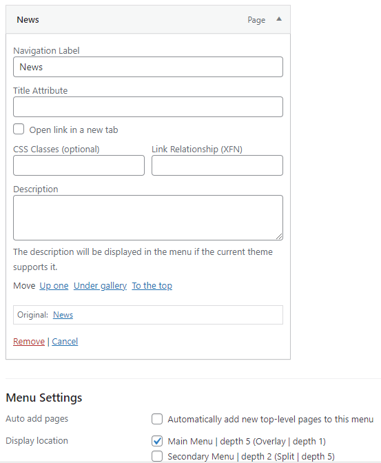The width and height of the screenshot is (381, 463).
Task: Click the News menu item header title
Action: click(x=28, y=20)
